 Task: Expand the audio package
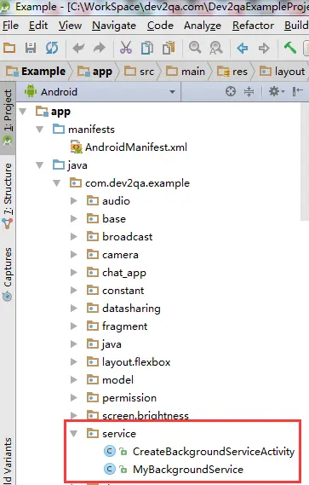tap(73, 201)
